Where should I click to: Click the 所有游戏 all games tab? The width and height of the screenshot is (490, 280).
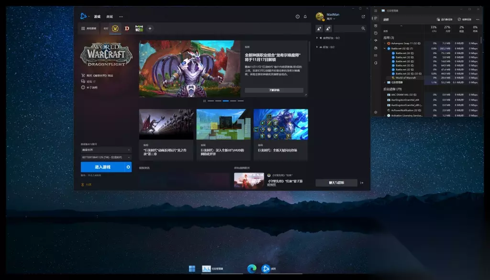click(x=89, y=29)
